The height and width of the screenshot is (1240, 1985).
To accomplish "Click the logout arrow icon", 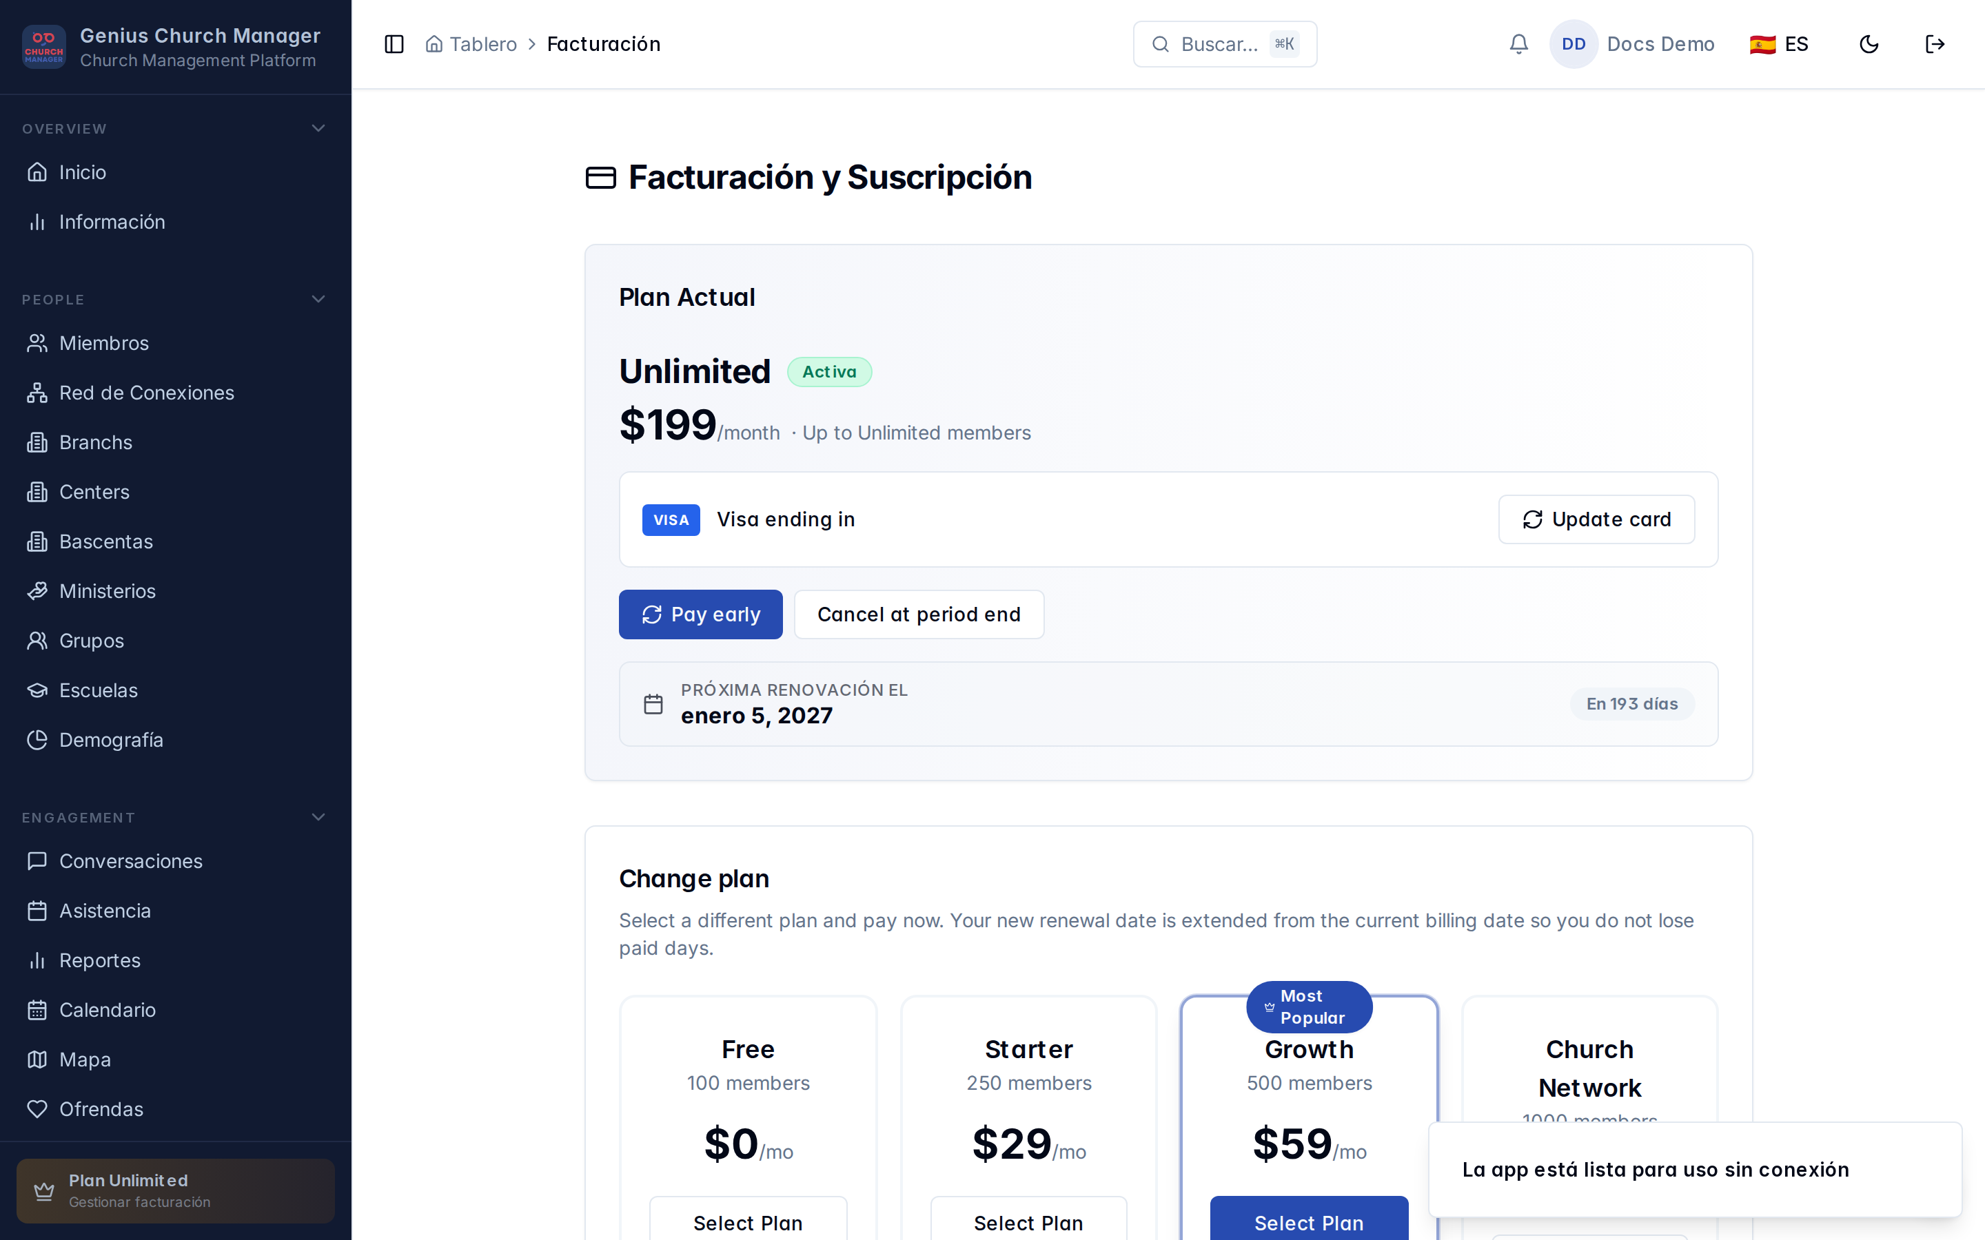I will [1935, 44].
